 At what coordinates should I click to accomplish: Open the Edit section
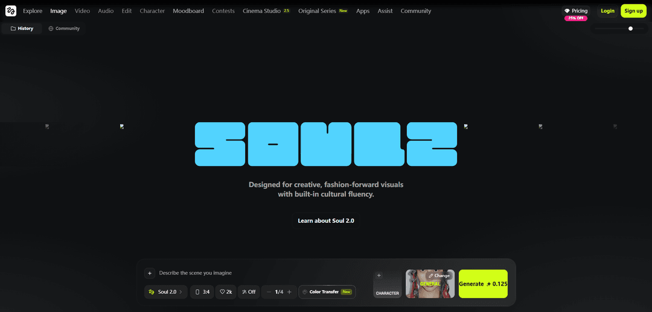click(127, 11)
